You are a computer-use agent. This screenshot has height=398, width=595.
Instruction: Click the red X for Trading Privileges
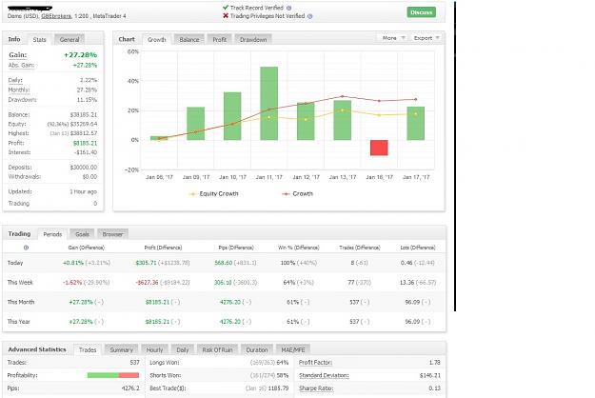(x=226, y=16)
